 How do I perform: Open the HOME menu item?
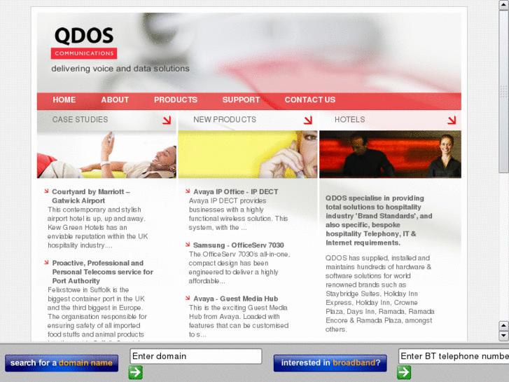pos(64,100)
